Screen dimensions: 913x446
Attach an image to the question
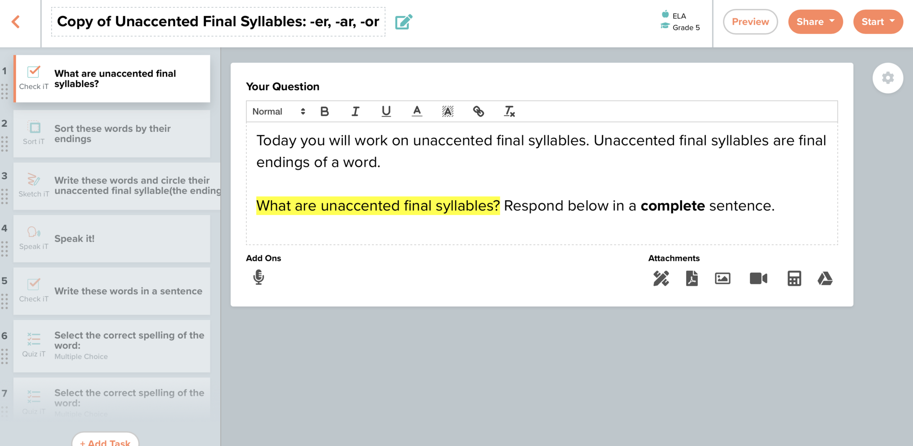click(722, 279)
